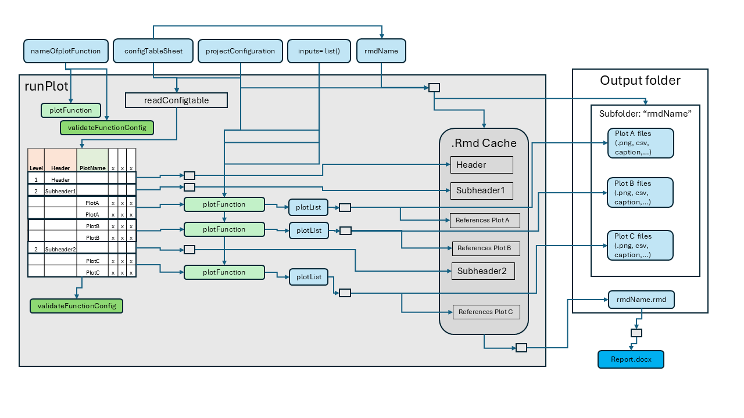The image size is (744, 418).
Task: Open the configTableSheet node
Action: click(153, 51)
